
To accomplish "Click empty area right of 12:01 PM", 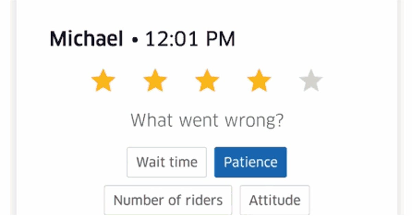I will click(x=309, y=39).
